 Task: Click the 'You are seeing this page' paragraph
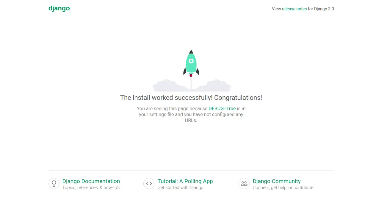[191, 114]
